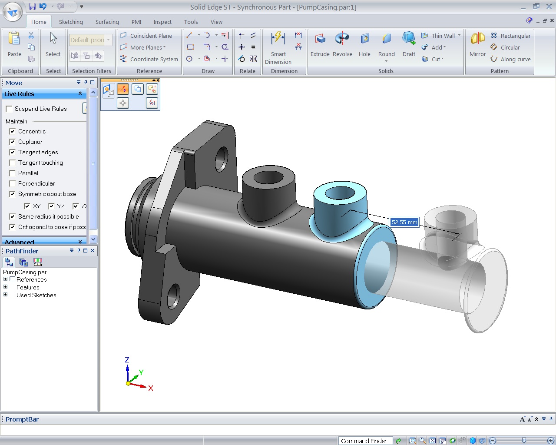
Task: Increase PromptBar font size
Action: tap(523, 419)
